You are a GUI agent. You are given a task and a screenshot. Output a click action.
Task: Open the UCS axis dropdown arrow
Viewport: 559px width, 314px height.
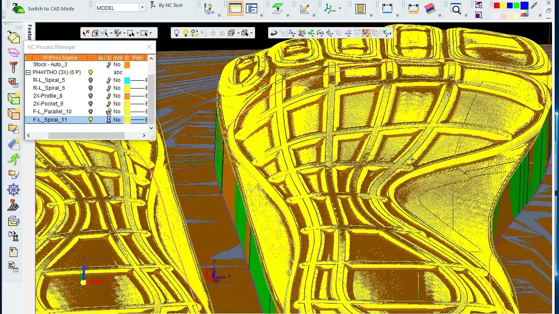[339, 8]
